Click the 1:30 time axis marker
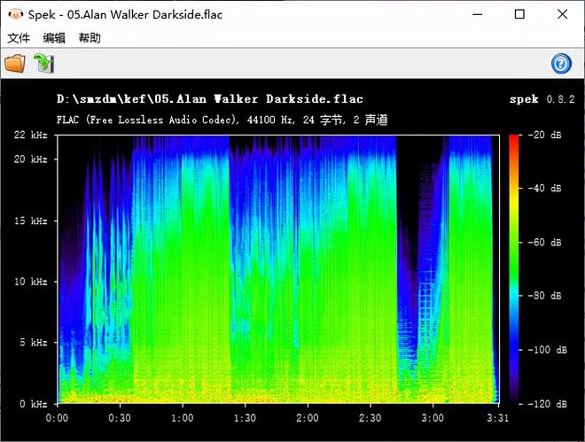This screenshot has height=442, width=585. [x=245, y=418]
